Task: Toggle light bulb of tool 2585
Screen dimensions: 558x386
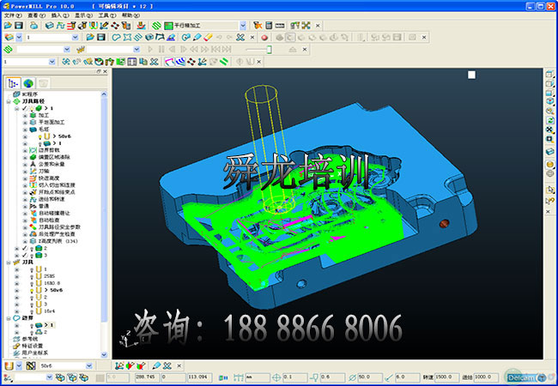Action: [x=32, y=276]
